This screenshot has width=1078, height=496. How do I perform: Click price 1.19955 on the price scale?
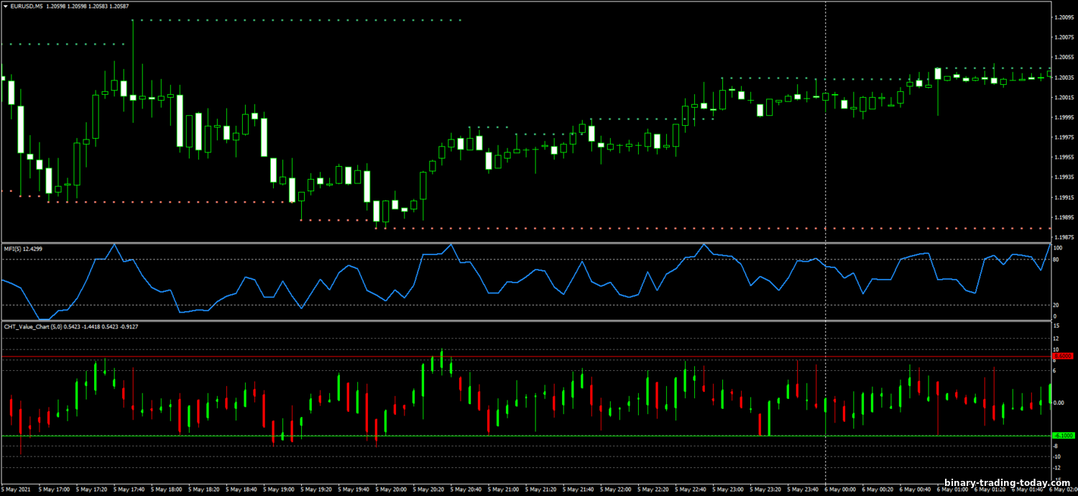click(x=1064, y=157)
